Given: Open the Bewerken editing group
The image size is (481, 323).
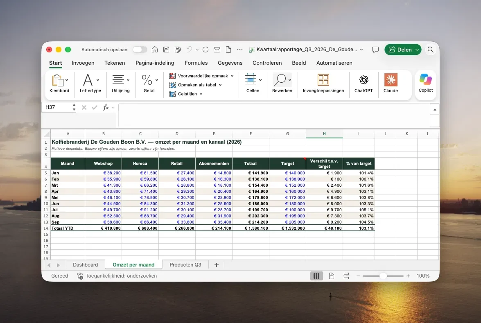Looking at the screenshot, I should [282, 84].
